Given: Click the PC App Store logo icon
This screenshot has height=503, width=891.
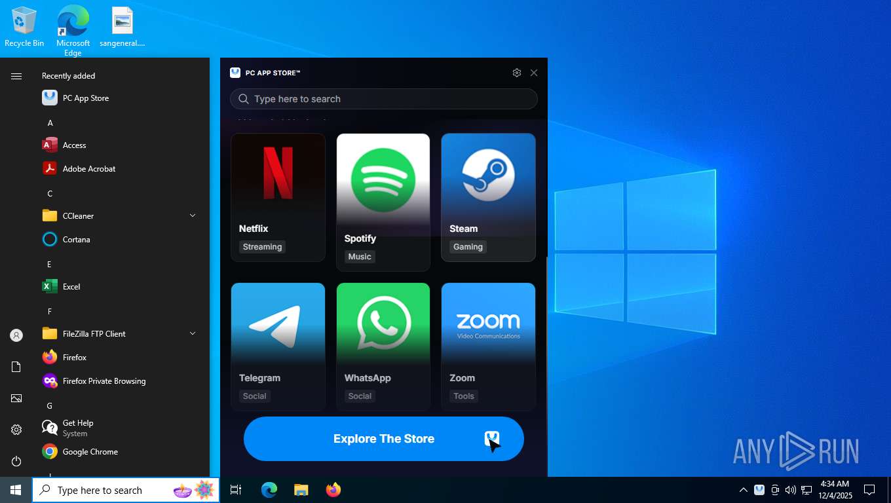Looking at the screenshot, I should (x=235, y=73).
